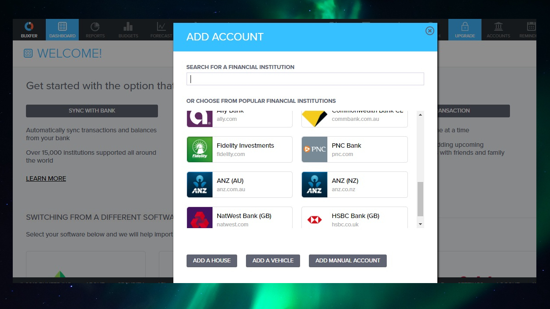Click ADD A HOUSE button
This screenshot has width=550, height=309.
point(212,261)
